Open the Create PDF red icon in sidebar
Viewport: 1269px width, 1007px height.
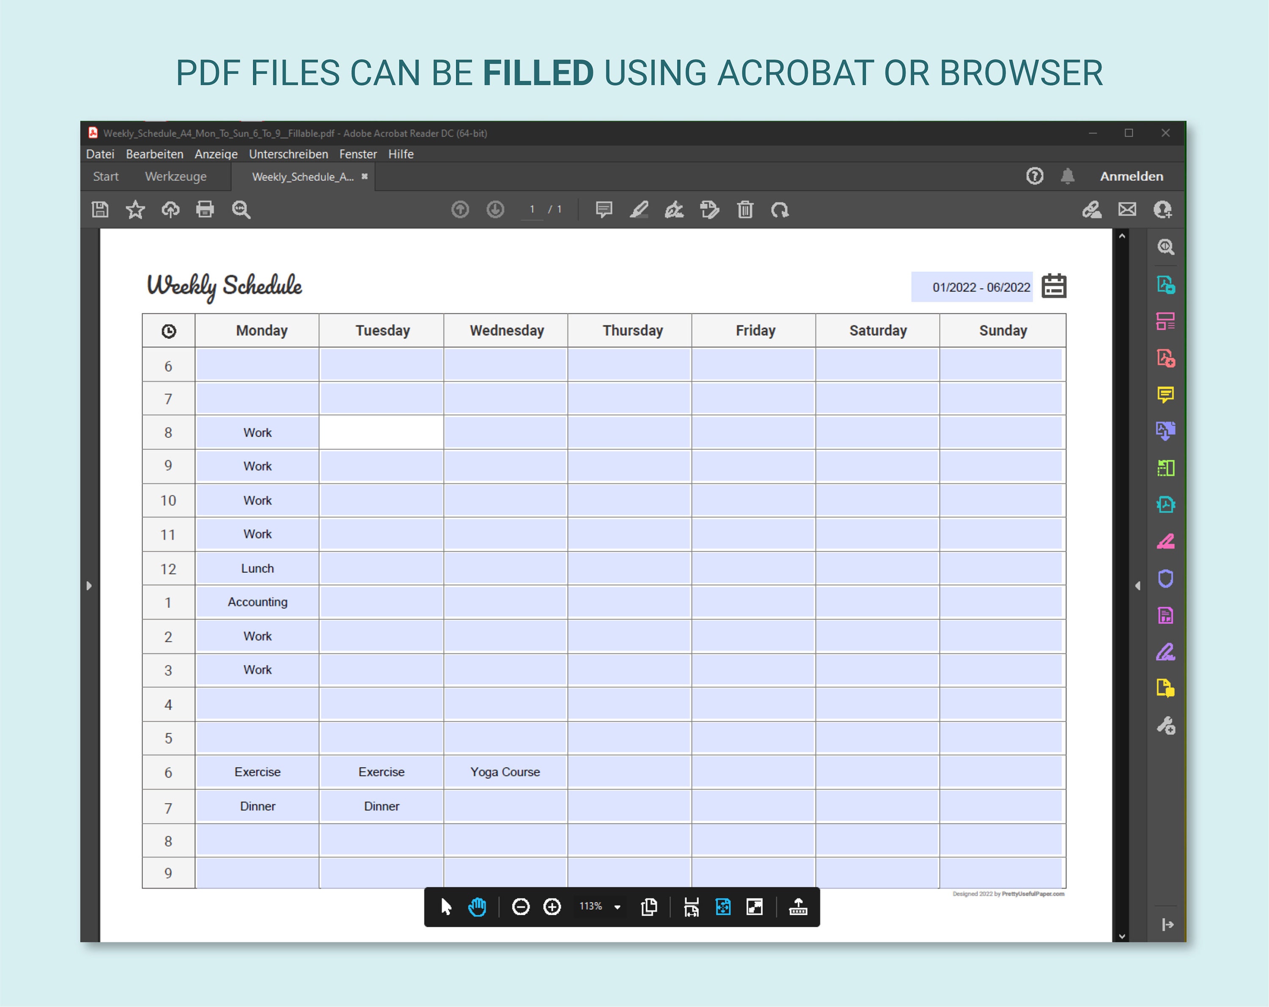point(1166,358)
